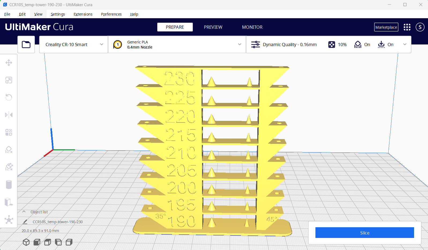Click the print settings sliders icon
This screenshot has height=250, width=428.
(x=255, y=44)
